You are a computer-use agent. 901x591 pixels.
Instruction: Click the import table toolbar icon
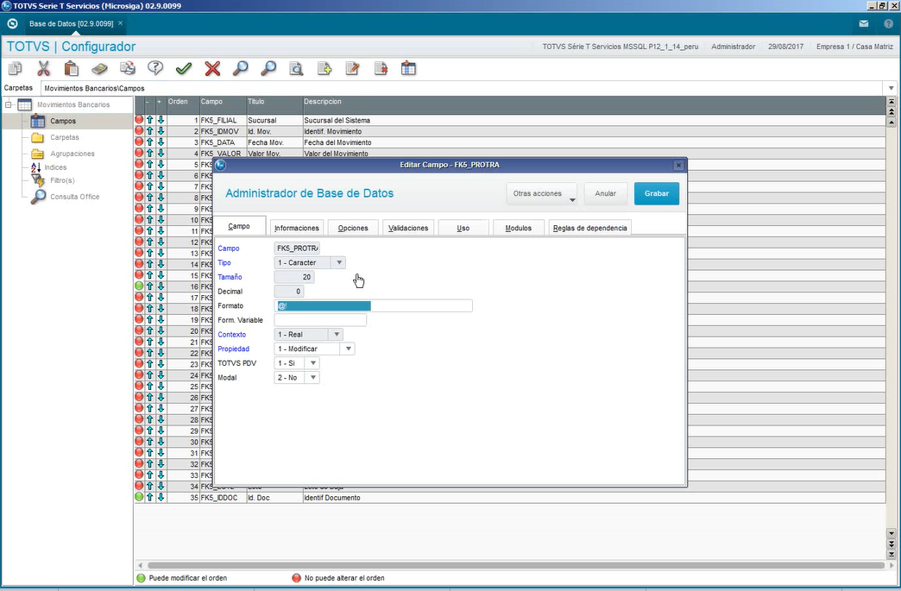point(408,69)
